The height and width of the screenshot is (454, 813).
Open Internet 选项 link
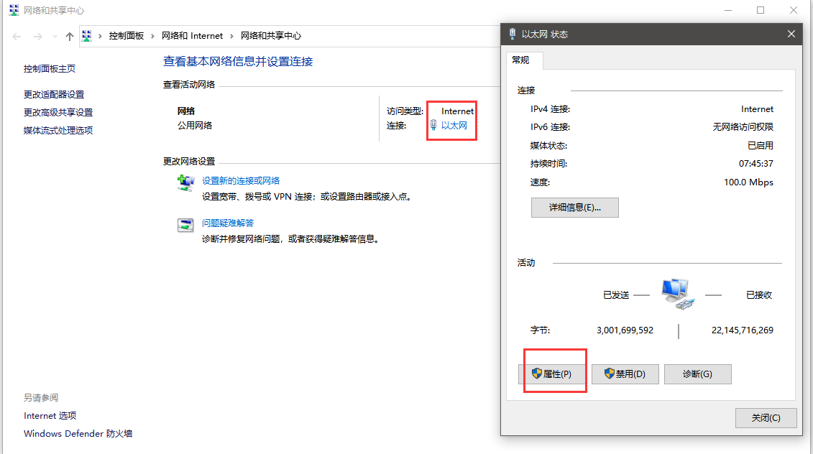[50, 416]
